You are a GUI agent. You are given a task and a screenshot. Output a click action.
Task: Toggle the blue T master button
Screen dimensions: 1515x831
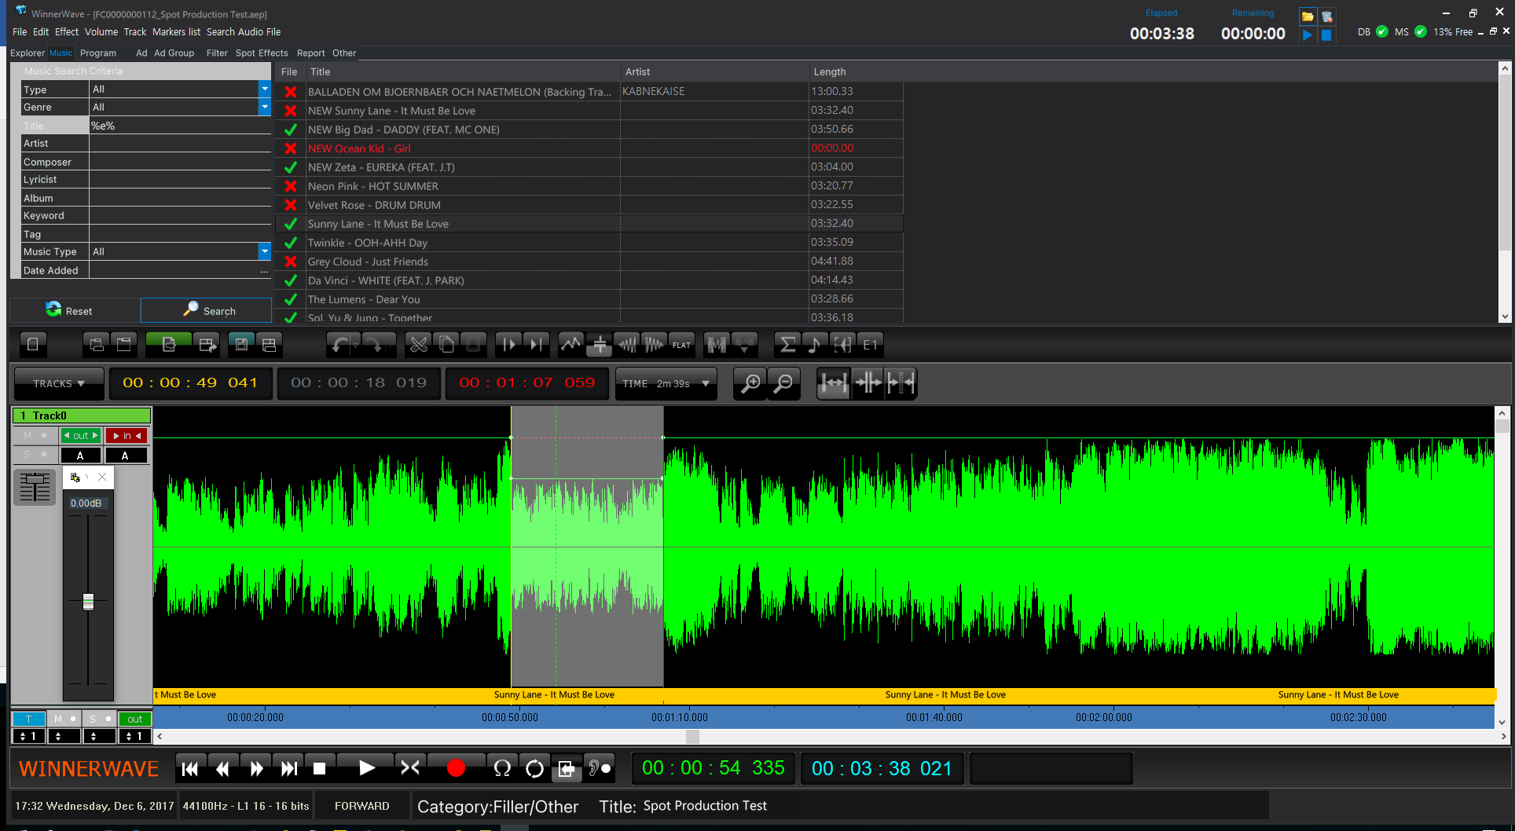[29, 719]
